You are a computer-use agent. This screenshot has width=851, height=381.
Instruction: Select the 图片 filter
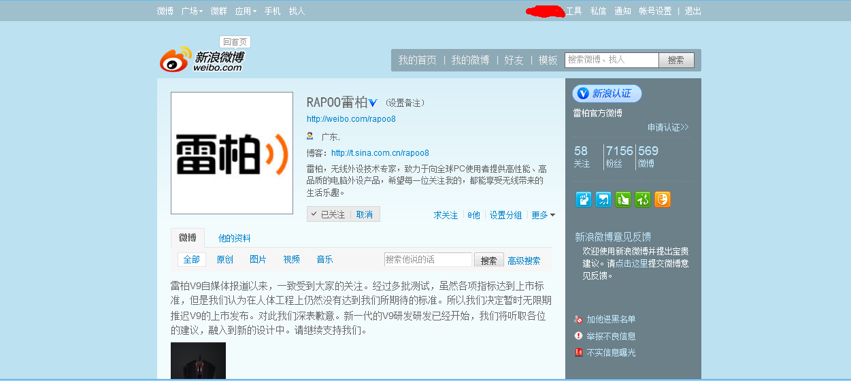coord(258,259)
